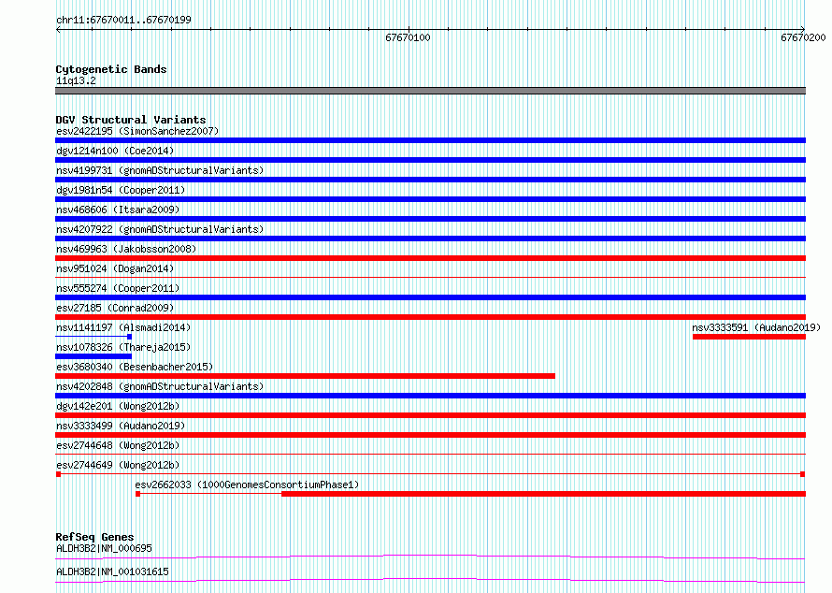Click the Cytogenetic Bands track heading
Viewport: 832px width, 593px height.
111,69
